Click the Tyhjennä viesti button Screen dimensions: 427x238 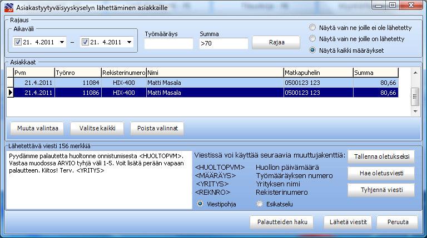tap(381, 190)
